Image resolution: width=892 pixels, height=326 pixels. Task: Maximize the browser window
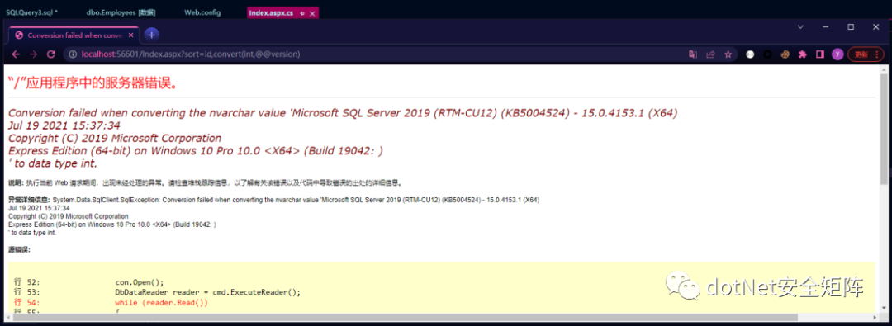coord(851,26)
